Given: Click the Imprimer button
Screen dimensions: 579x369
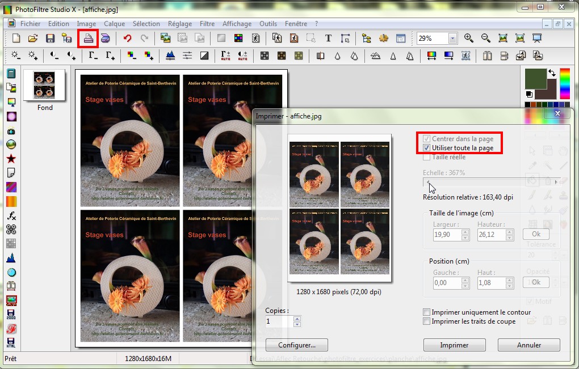Looking at the screenshot, I should tap(454, 345).
